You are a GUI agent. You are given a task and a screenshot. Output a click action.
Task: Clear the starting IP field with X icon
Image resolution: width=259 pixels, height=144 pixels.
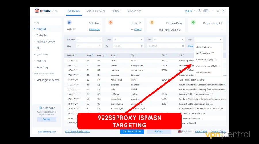pos(142,46)
